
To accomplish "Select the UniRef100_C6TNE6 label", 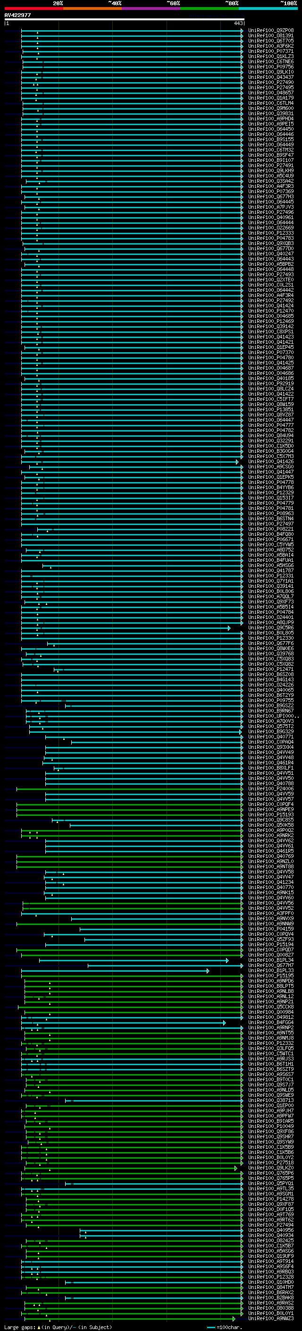I will (271, 61).
